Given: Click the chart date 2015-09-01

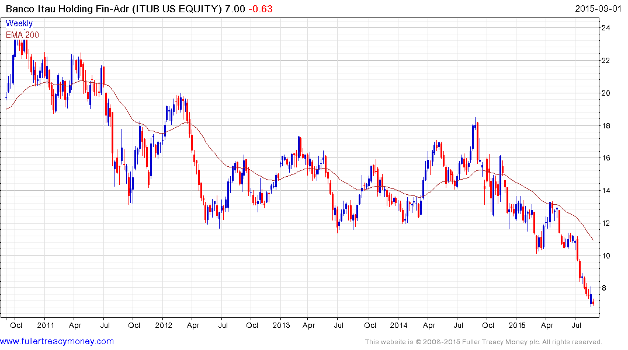Looking at the screenshot, I should [598, 9].
